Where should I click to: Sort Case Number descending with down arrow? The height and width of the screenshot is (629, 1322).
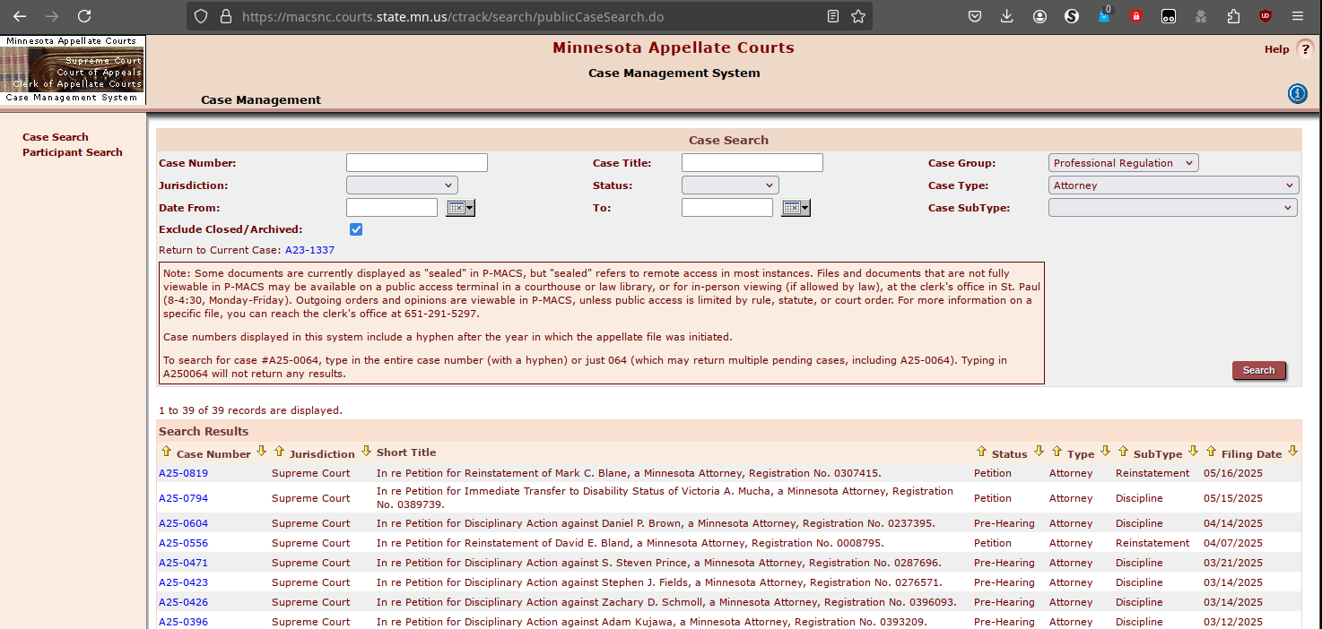(261, 452)
